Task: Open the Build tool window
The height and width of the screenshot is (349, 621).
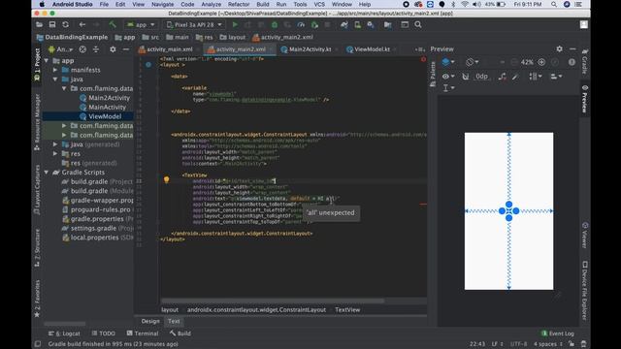Action: 180,333
